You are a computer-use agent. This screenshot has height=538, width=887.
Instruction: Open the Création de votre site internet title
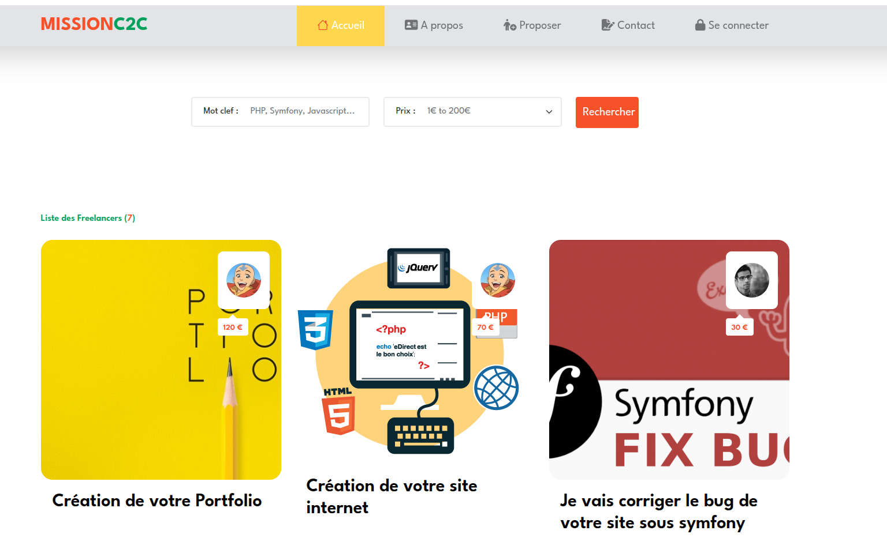click(392, 496)
